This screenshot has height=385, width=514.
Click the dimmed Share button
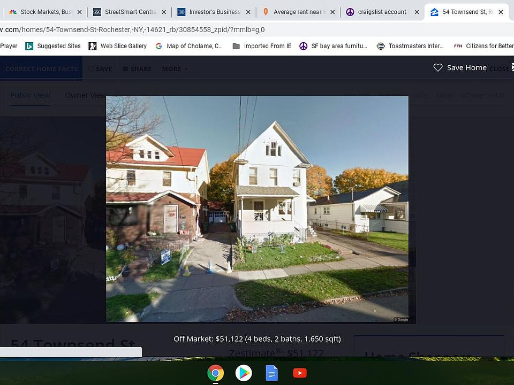click(x=138, y=69)
